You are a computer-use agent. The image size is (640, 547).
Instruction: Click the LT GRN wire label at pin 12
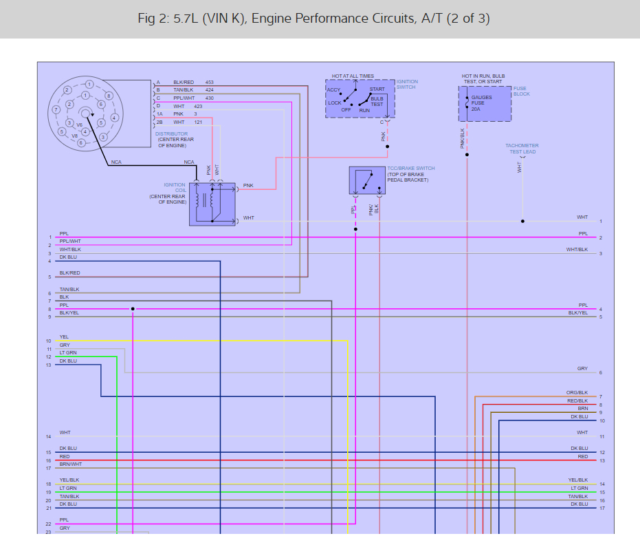pos(68,352)
